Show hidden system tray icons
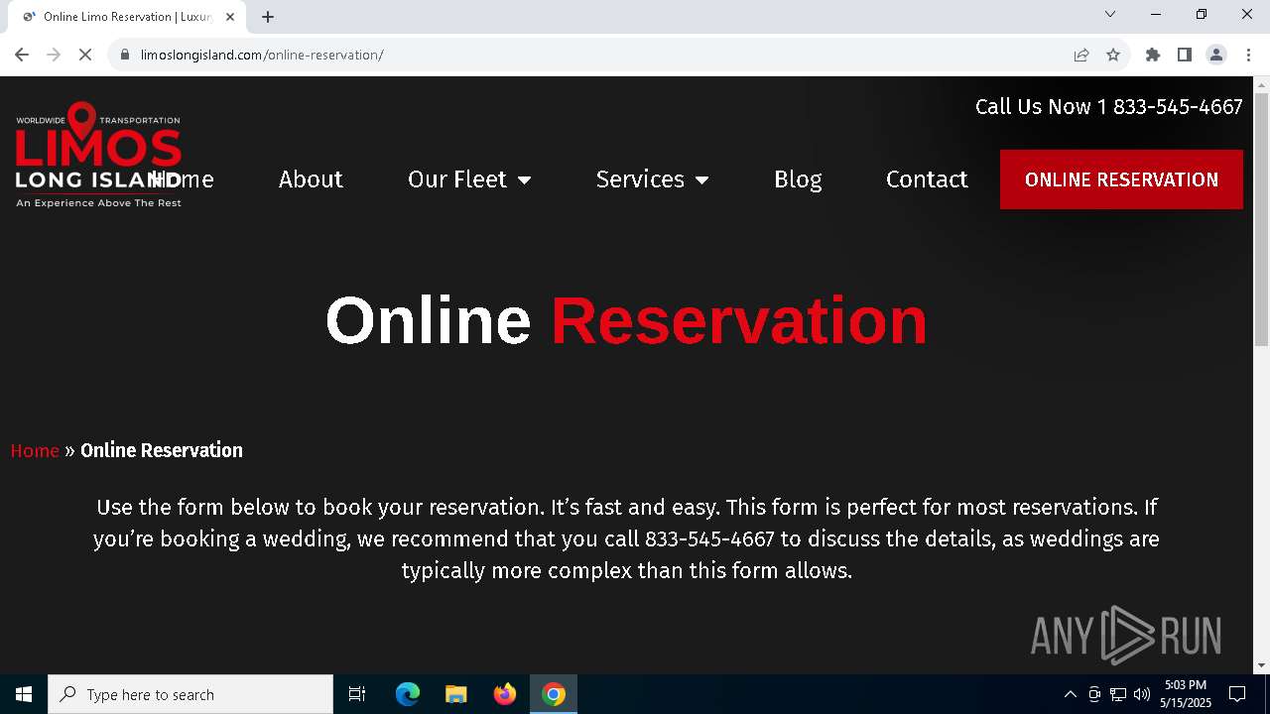The width and height of the screenshot is (1270, 714). pyautogui.click(x=1070, y=694)
